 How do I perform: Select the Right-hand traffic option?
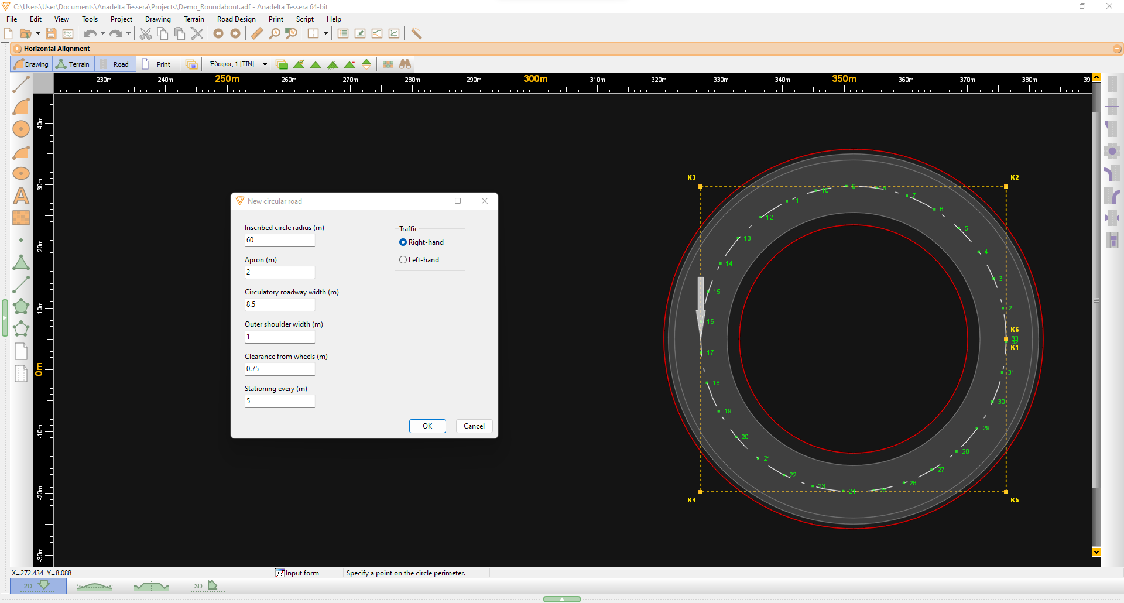[x=403, y=242]
